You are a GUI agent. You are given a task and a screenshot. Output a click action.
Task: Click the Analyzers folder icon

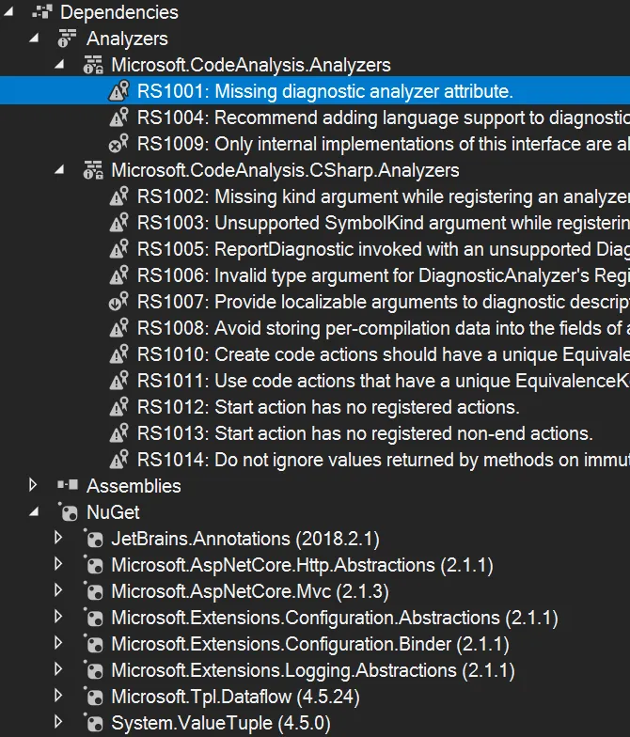click(x=66, y=39)
